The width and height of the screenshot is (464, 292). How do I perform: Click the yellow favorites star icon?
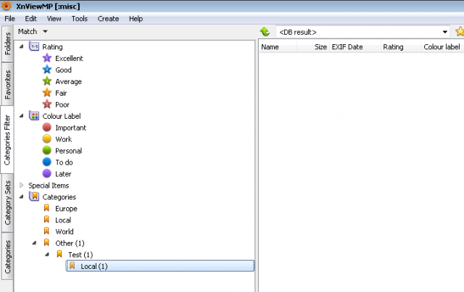tap(460, 32)
